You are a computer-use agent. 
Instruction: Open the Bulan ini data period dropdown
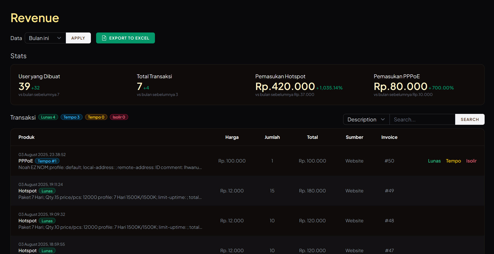coord(45,38)
